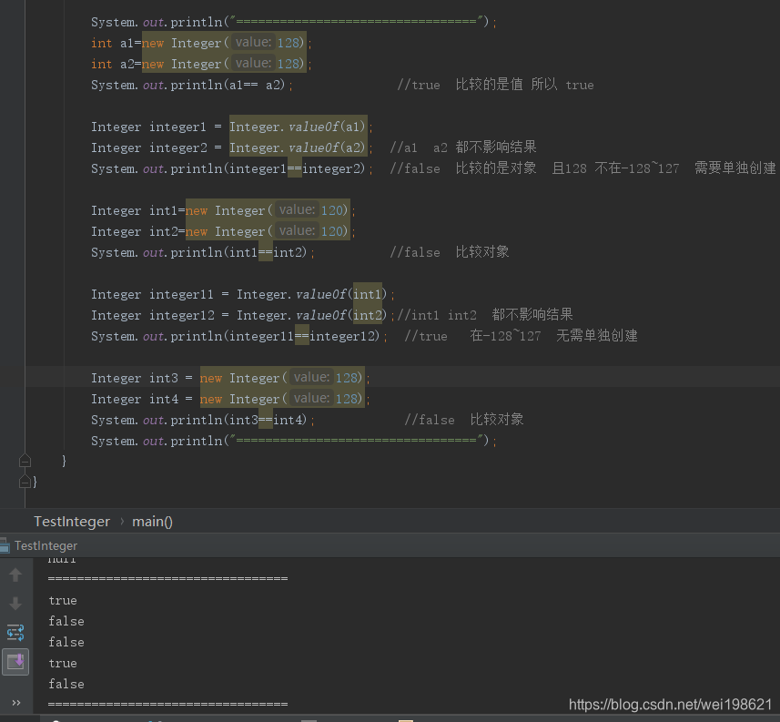Click the 'int a2=new Integer' line
The height and width of the screenshot is (722, 780).
201,65
